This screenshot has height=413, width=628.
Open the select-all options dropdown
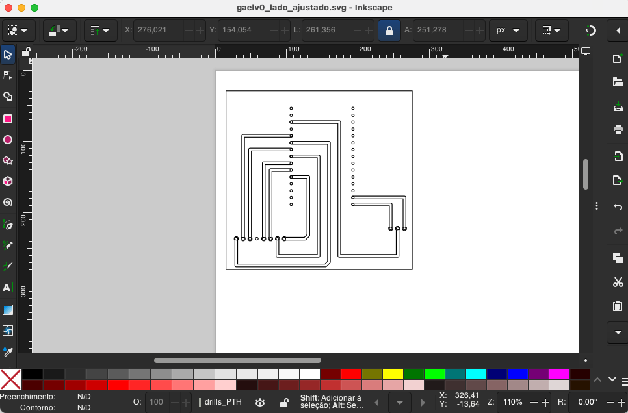[19, 31]
